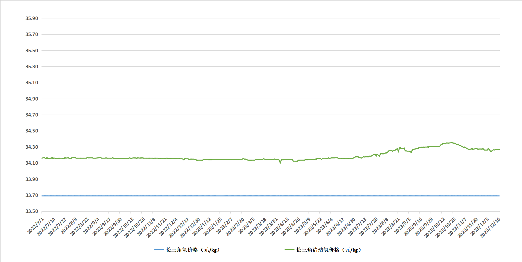Viewport: 522px width, 262px height.
Task: Click x-axis date label 2023/6/30
Action: (346, 226)
